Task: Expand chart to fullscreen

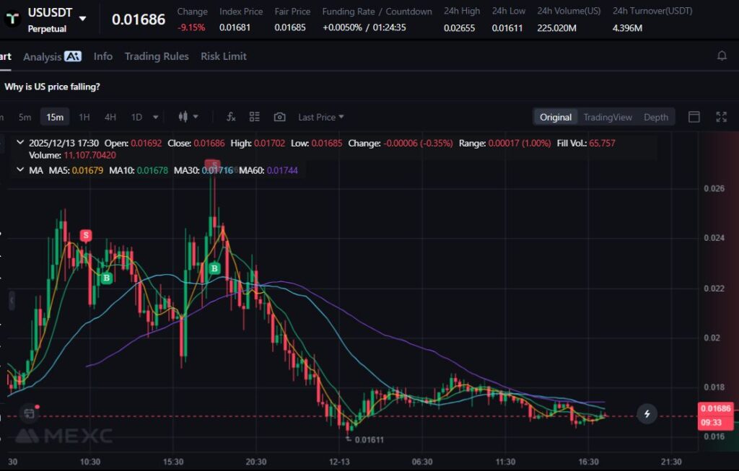Action: click(x=720, y=117)
